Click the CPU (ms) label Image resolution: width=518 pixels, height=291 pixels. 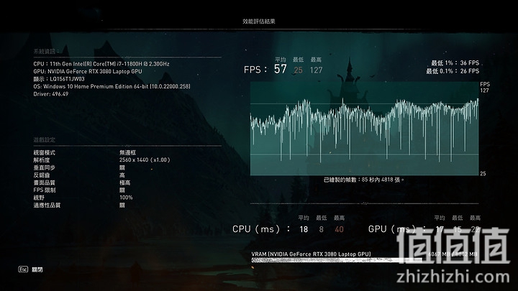261,229
